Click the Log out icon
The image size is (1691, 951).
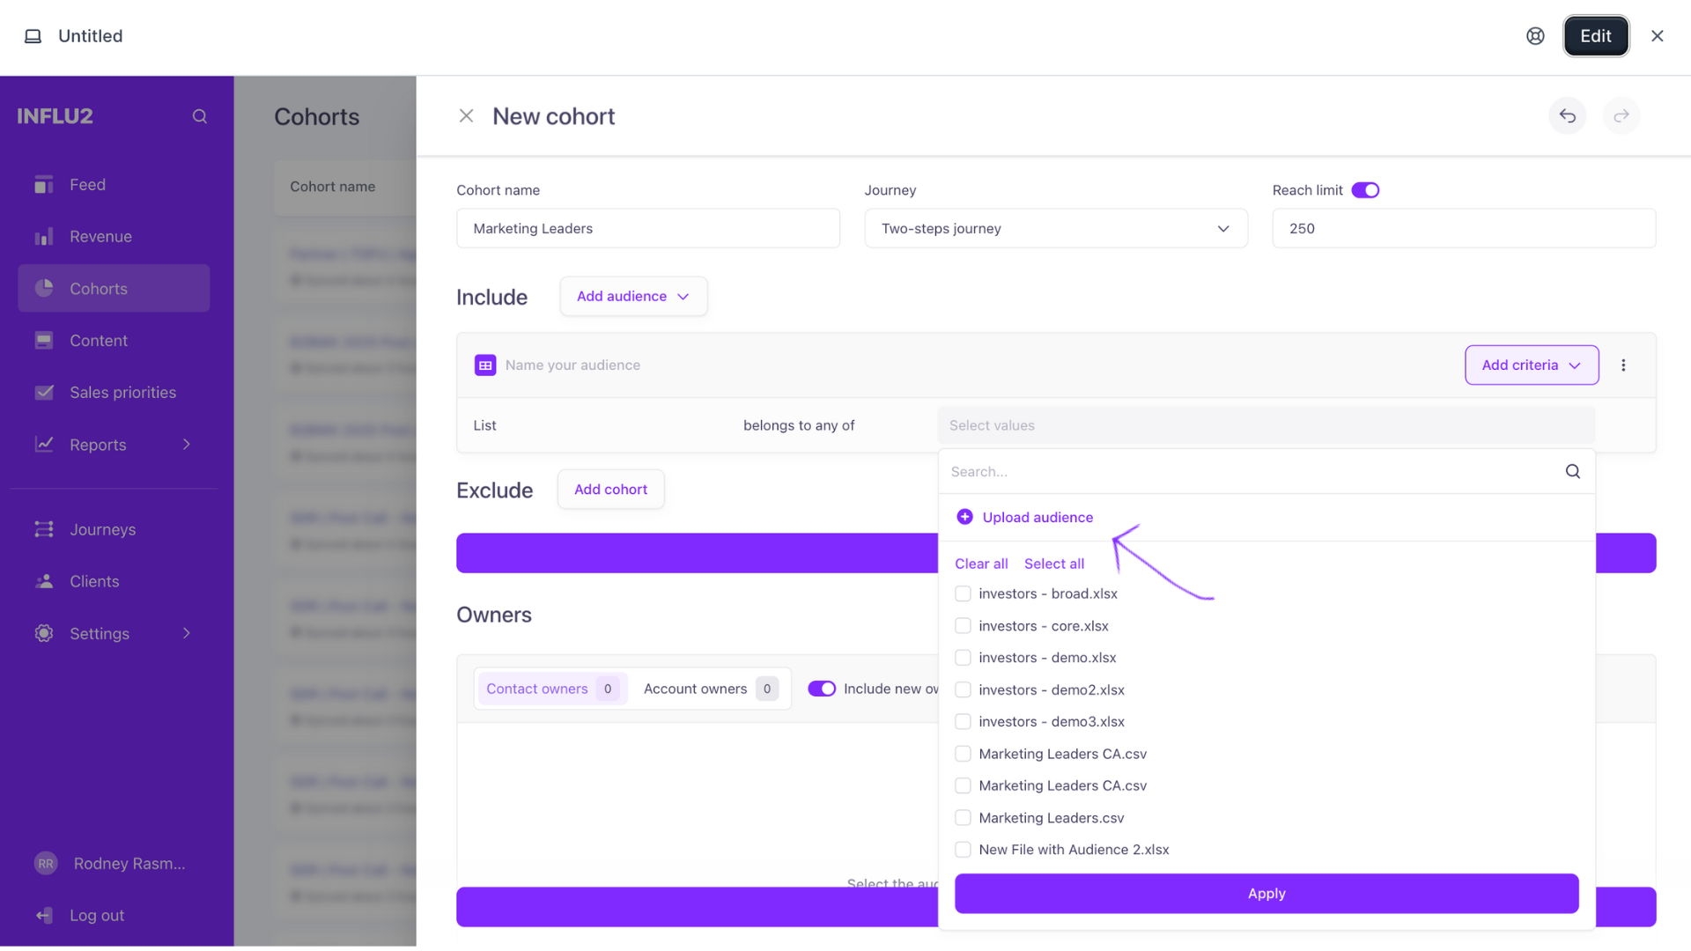(x=44, y=915)
